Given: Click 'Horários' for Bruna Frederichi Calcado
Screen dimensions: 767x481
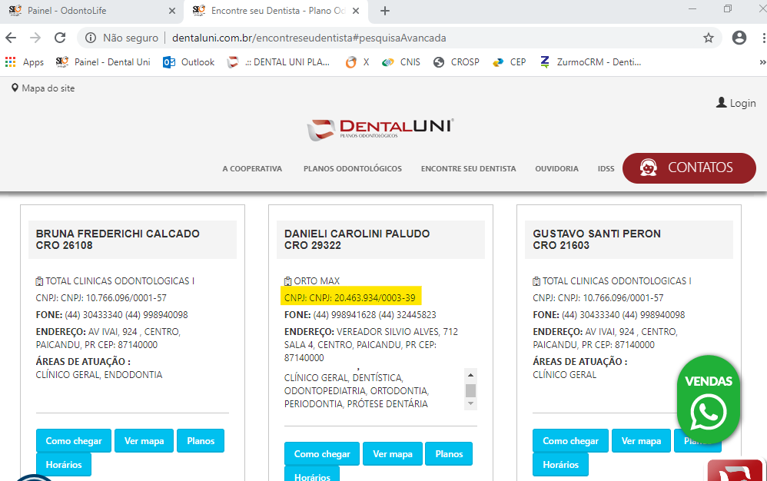Looking at the screenshot, I should (64, 464).
